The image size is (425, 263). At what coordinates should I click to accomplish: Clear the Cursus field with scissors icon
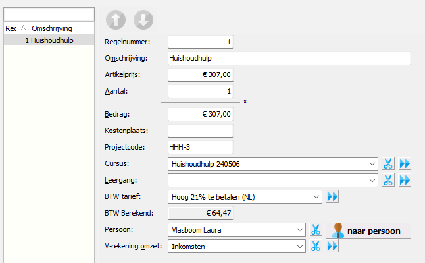388,164
